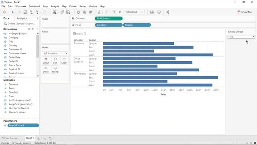Click the New story tab icon at bottom
Screen dimensions: 257x145
click(x=50, y=138)
